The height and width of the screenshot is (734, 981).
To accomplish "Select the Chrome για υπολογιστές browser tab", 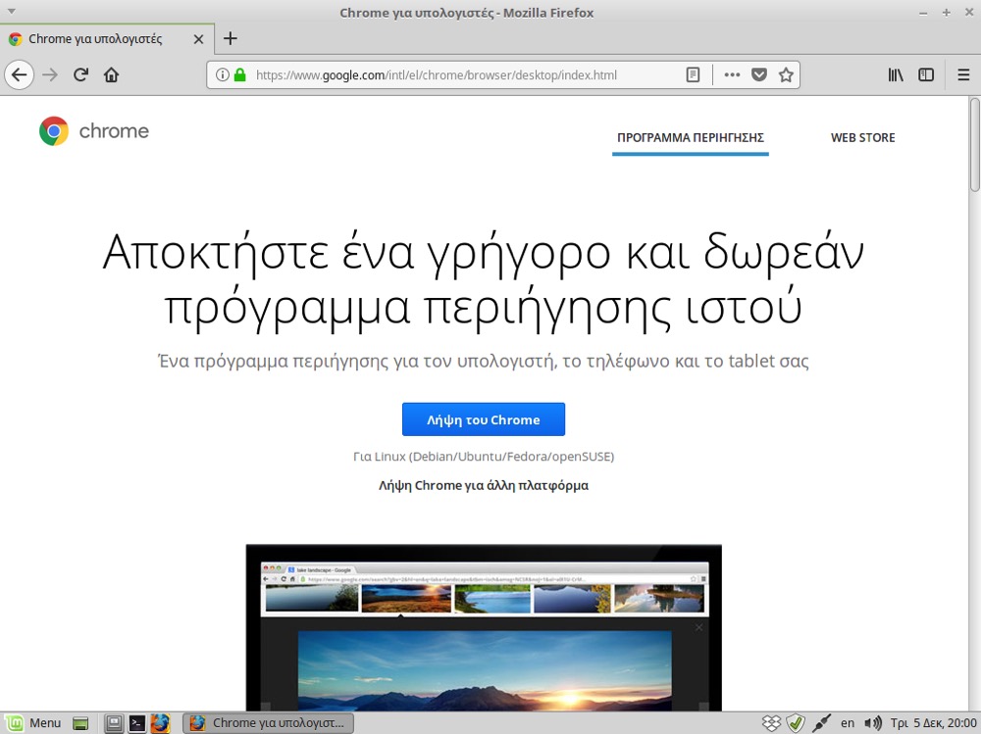I will click(107, 39).
